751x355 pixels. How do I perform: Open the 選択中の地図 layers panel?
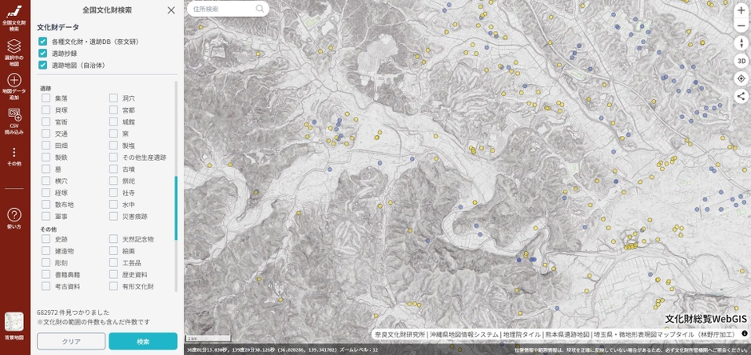pos(14,52)
